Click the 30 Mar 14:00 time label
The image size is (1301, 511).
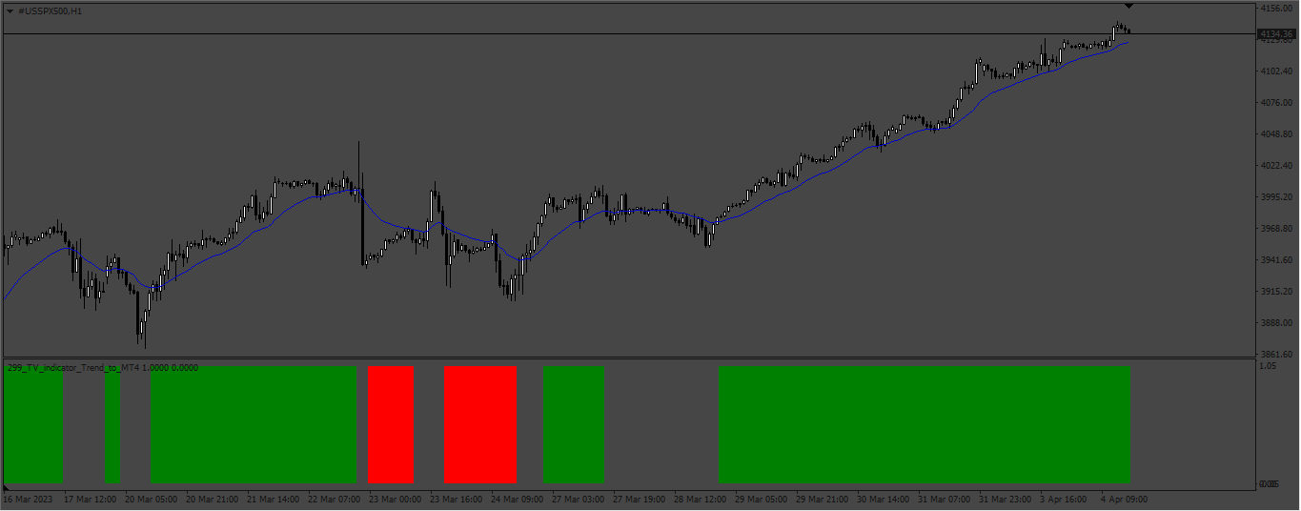[x=884, y=499]
